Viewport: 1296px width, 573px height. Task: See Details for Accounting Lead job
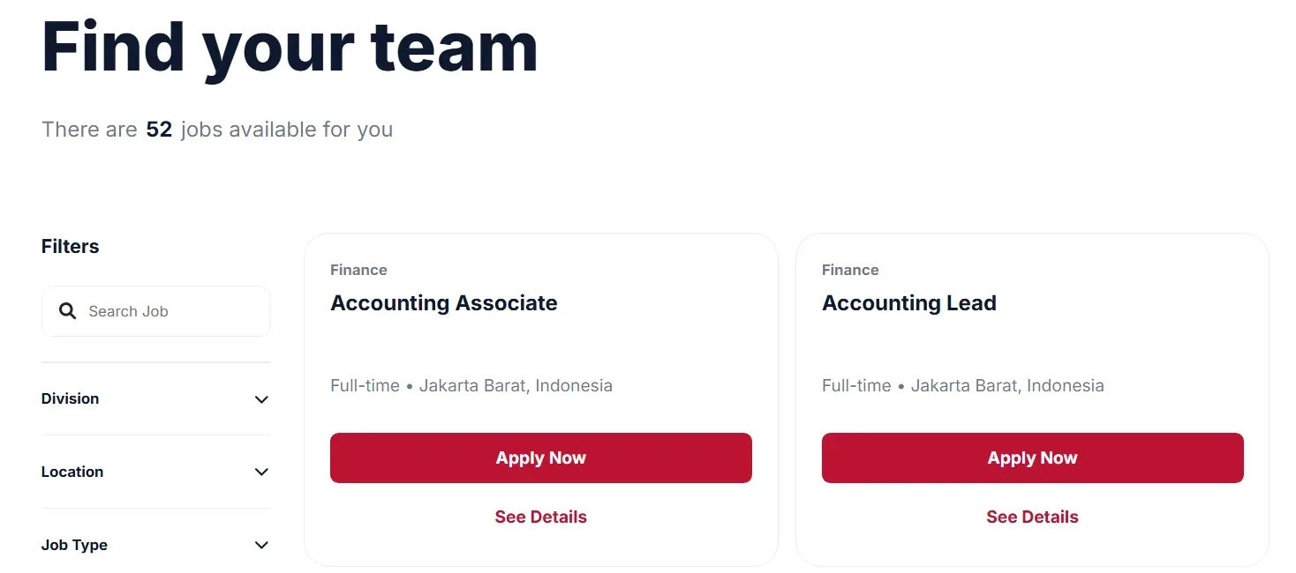[x=1032, y=517]
